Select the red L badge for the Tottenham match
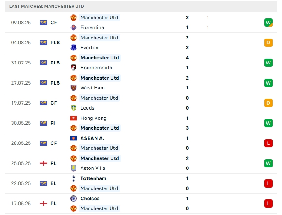282x215 pixels. [268, 183]
